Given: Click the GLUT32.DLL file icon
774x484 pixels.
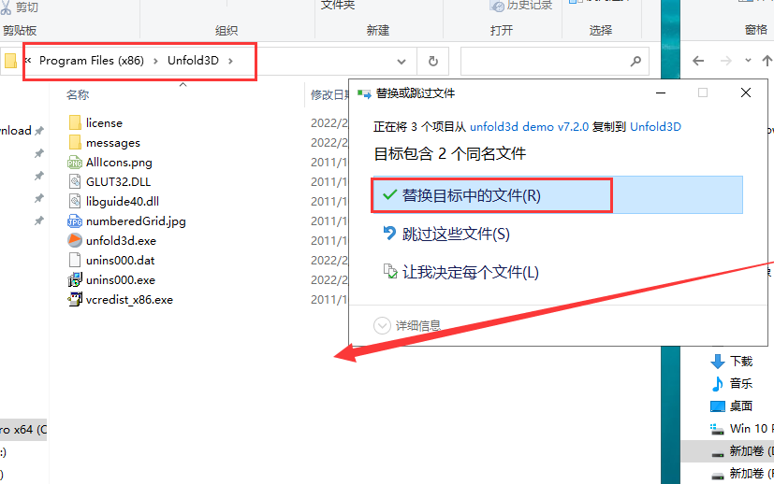Looking at the screenshot, I should [75, 182].
